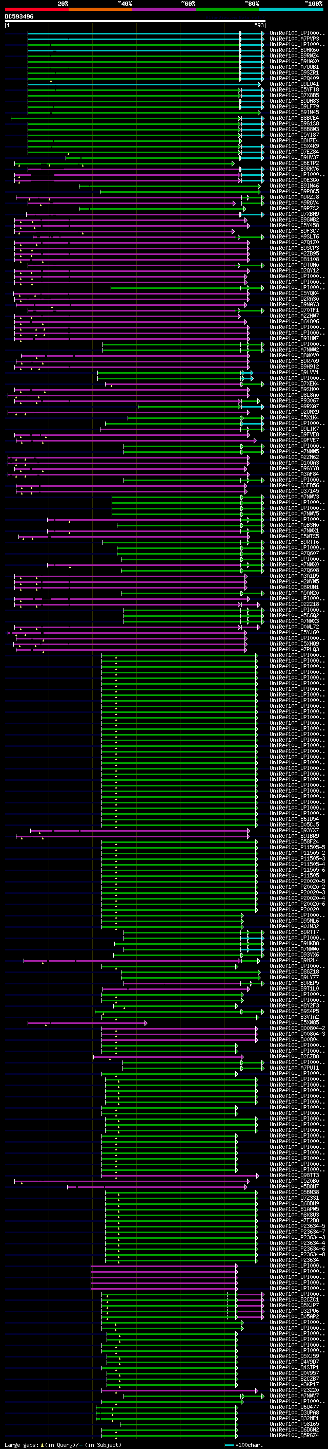Select hit label UniRef100_Q4V9D7
The width and height of the screenshot is (328, 1449).
point(294,1362)
